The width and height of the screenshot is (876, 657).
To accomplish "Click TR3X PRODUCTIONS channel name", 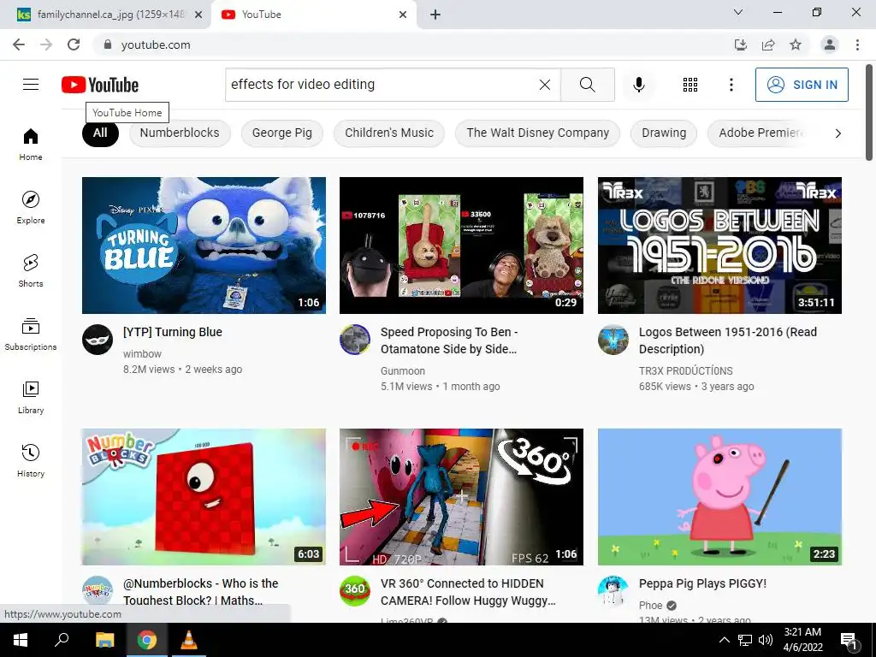I will click(685, 371).
